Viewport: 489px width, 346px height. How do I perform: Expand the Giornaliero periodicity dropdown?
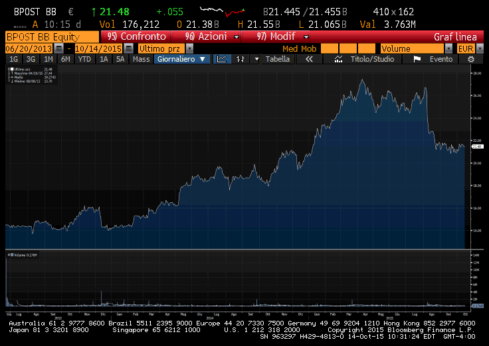182,59
